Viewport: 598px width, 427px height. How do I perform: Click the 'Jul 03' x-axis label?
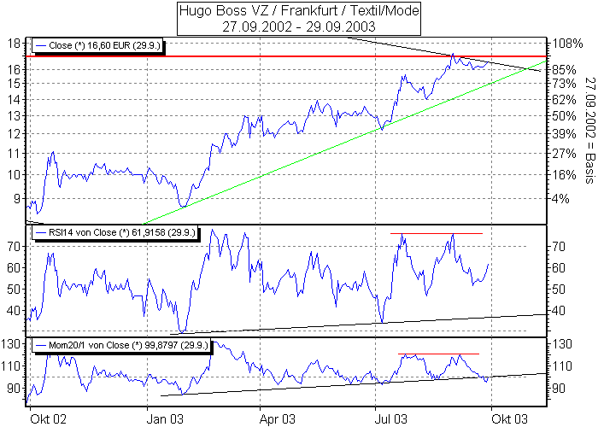[x=390, y=419]
